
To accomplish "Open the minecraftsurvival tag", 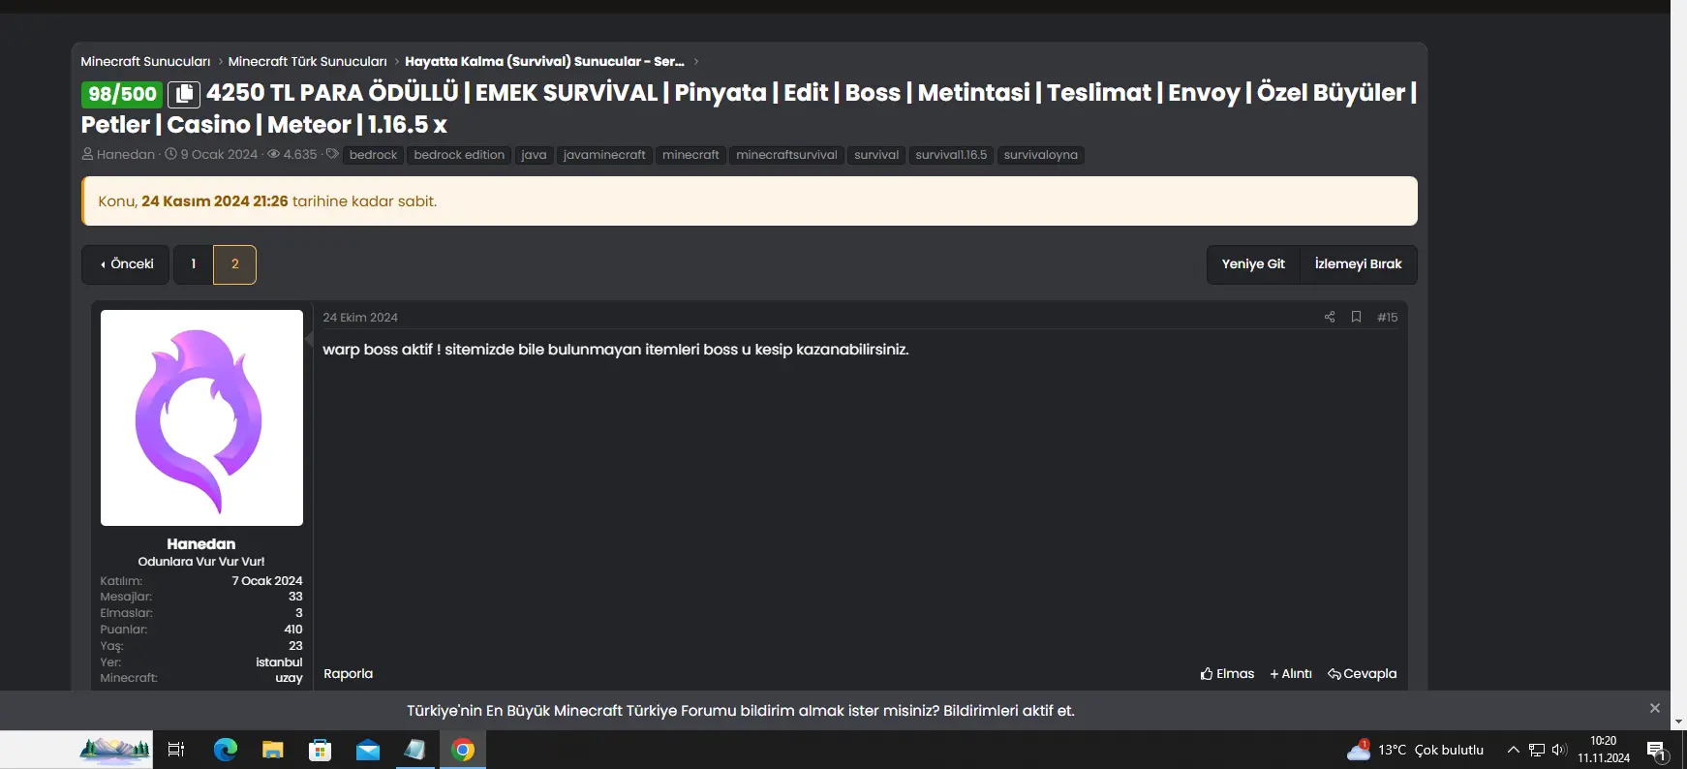I will pos(786,155).
